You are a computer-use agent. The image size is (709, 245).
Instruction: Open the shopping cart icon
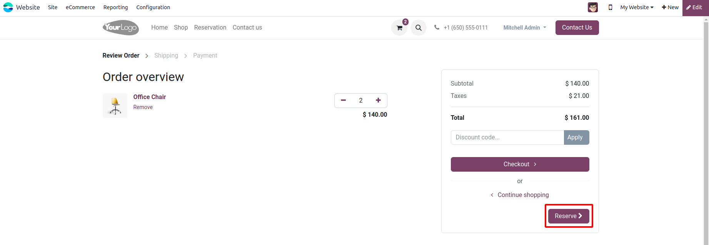click(x=399, y=28)
